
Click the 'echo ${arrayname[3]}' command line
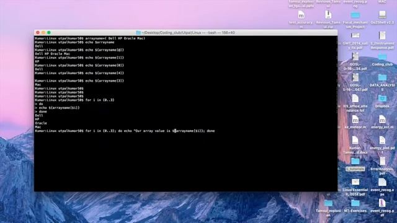(x=79, y=81)
